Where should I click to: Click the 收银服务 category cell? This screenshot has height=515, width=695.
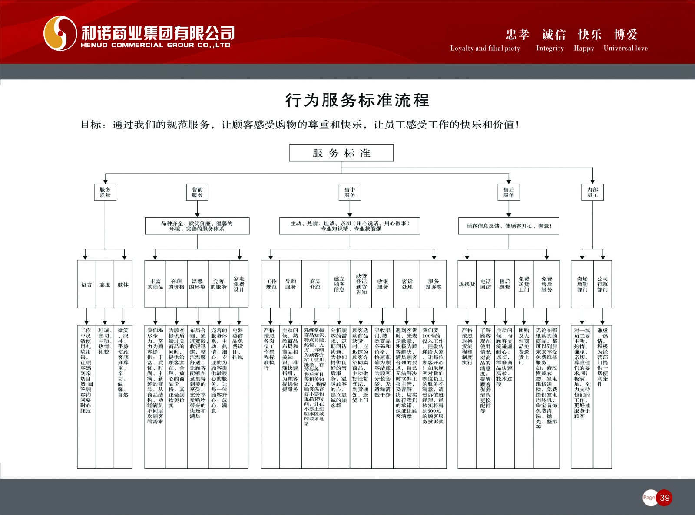[383, 284]
